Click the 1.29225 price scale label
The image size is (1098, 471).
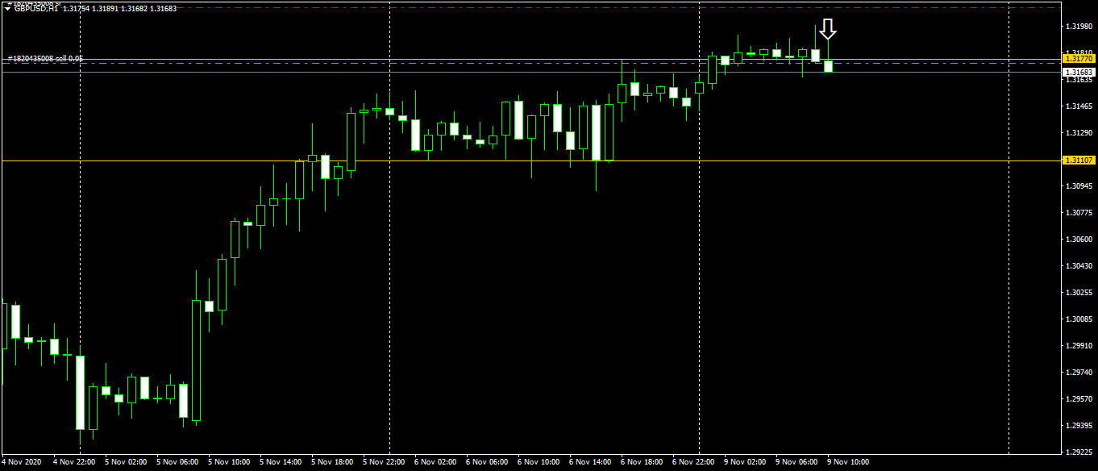point(1079,452)
